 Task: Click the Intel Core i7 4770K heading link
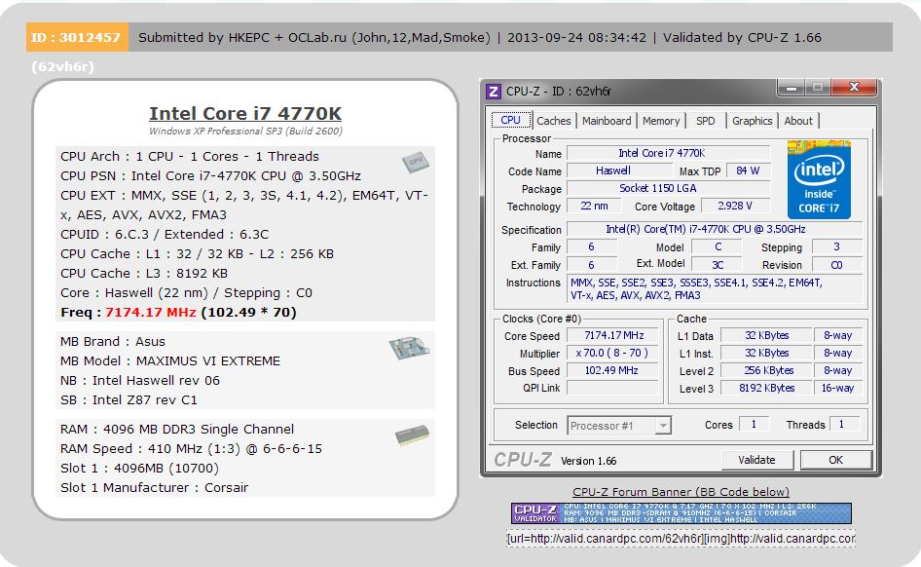245,113
